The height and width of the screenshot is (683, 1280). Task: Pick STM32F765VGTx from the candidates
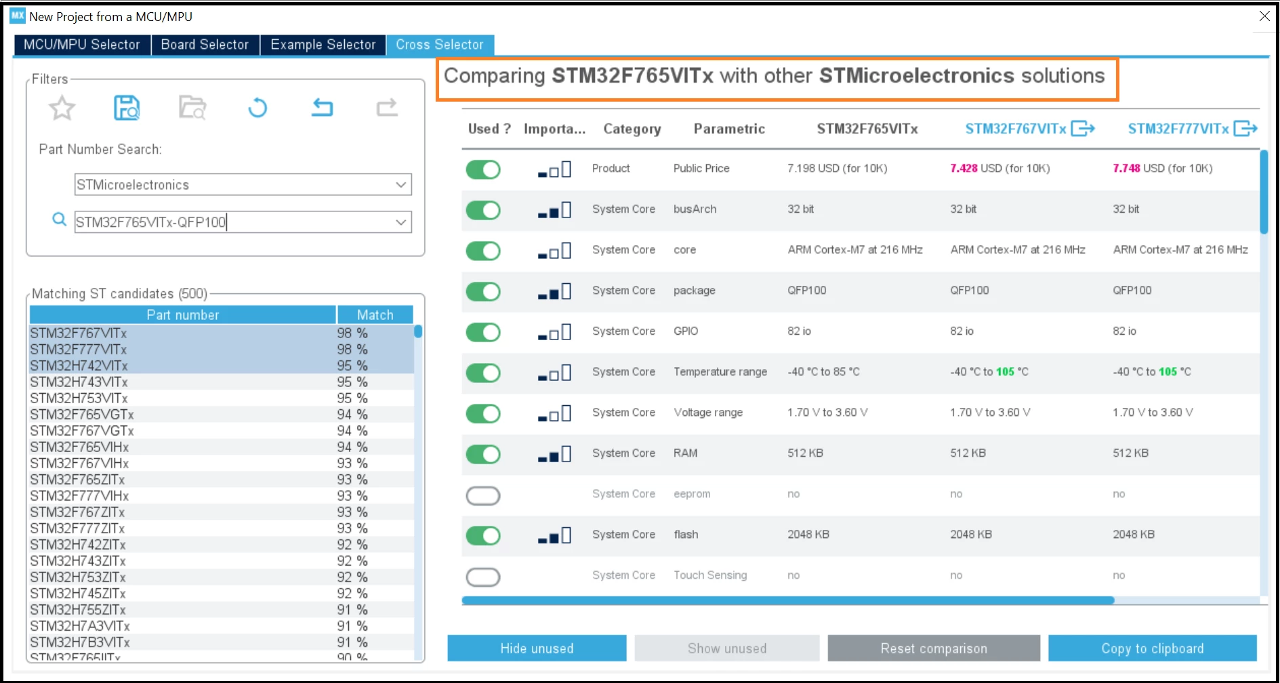pos(222,414)
